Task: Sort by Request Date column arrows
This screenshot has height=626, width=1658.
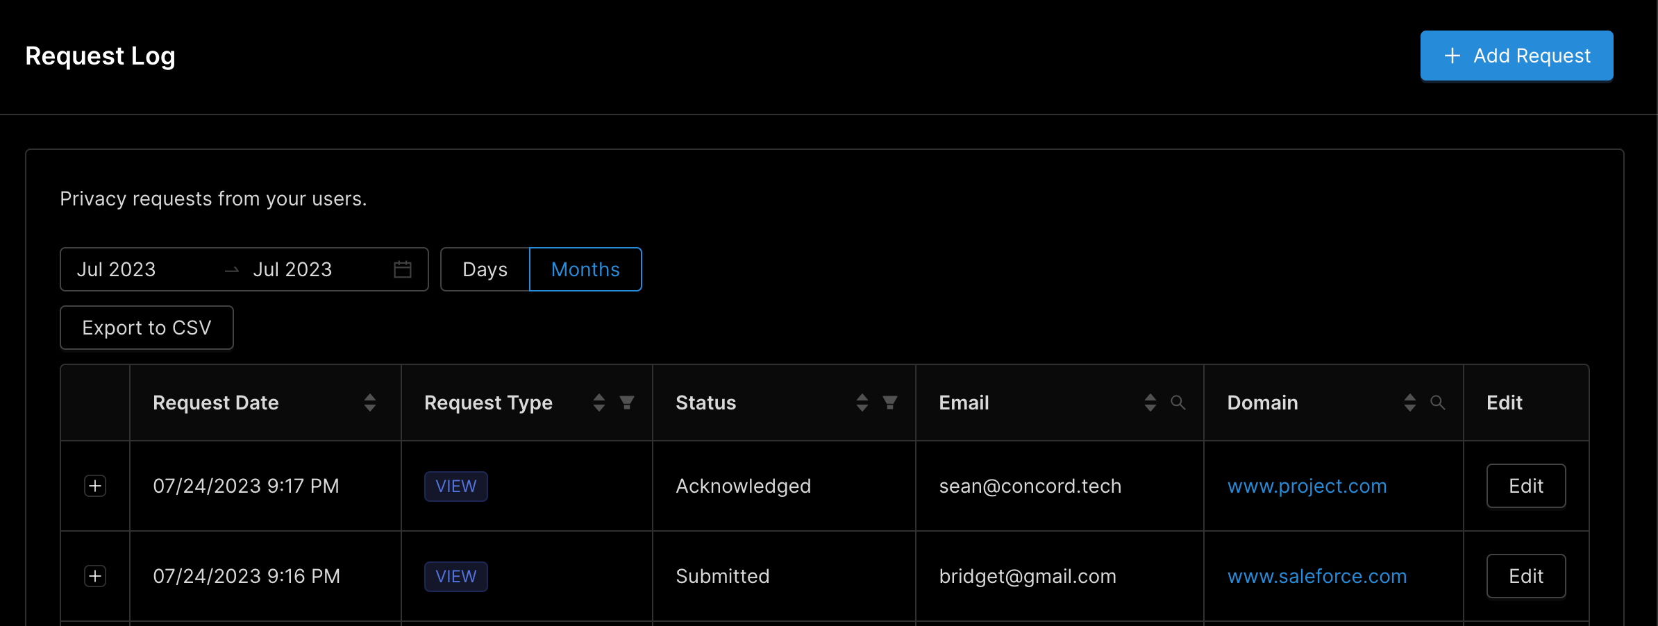Action: coord(370,403)
